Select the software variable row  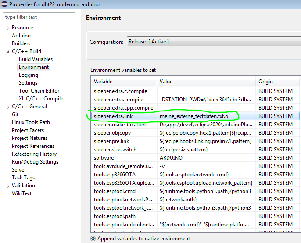[195, 158]
